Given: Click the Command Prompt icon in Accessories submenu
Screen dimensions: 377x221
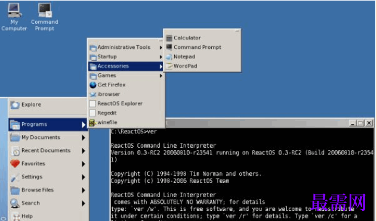Looking at the screenshot, I should pyautogui.click(x=169, y=47).
